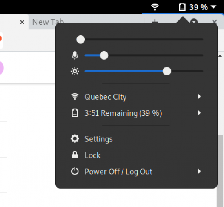Click the battery icon in the top bar
The image size is (224, 207).
coord(182,7)
